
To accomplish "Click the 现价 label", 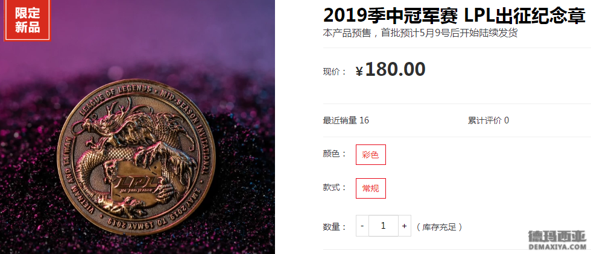I will [x=334, y=72].
